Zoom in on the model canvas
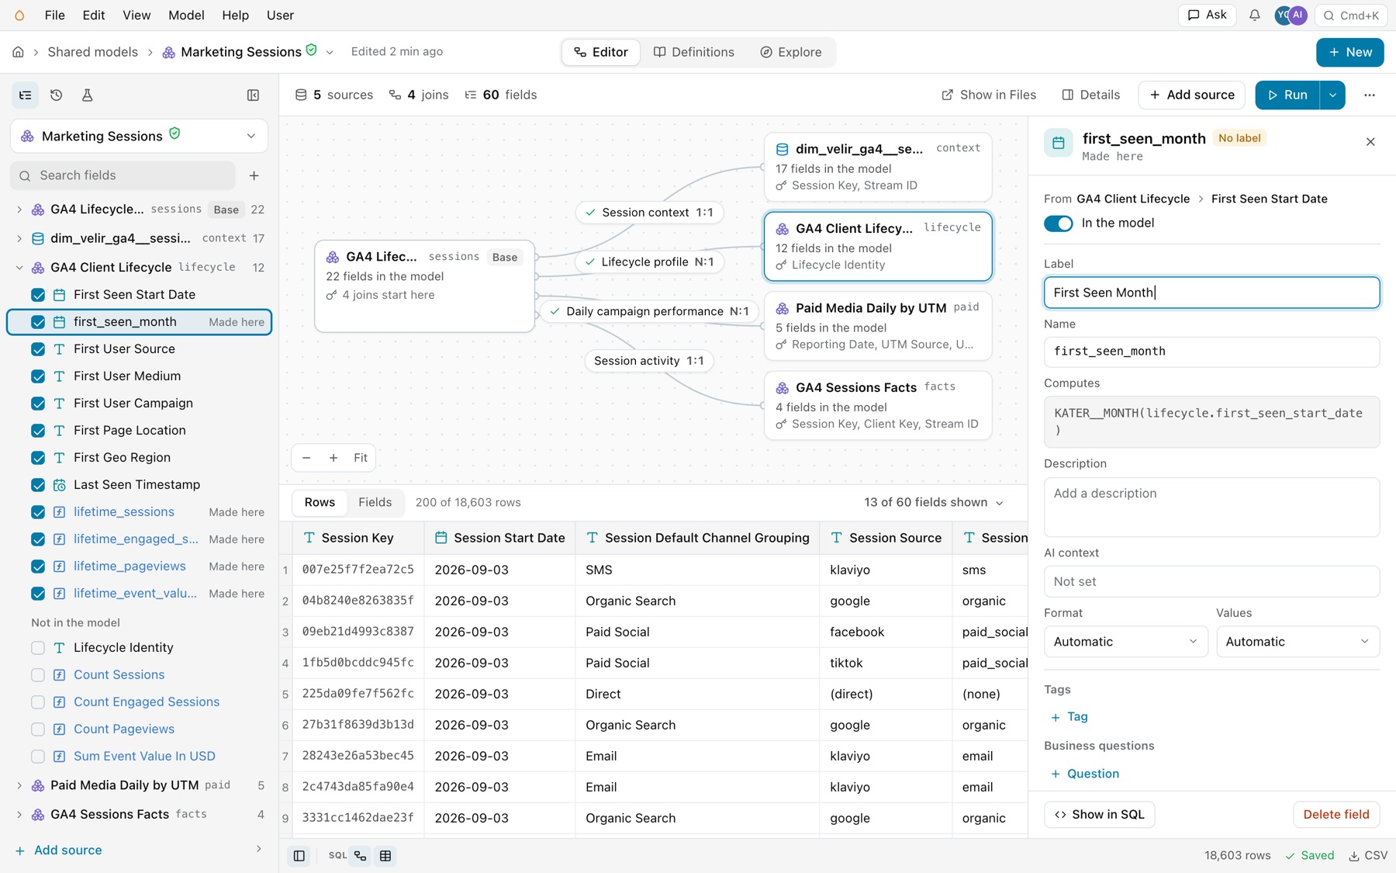1396x873 pixels. pos(333,458)
